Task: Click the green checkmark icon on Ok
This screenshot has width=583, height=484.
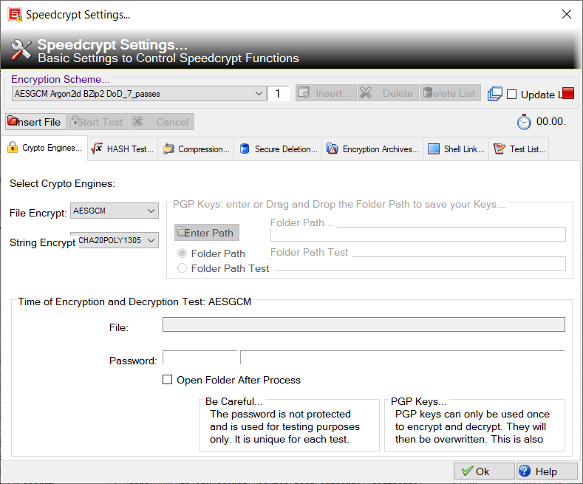Action: pos(467,471)
